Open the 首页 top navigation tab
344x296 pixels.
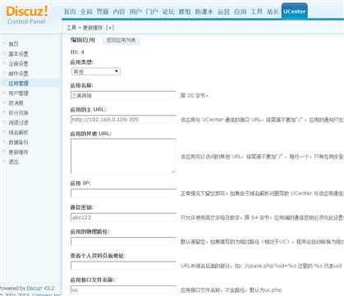(70, 11)
